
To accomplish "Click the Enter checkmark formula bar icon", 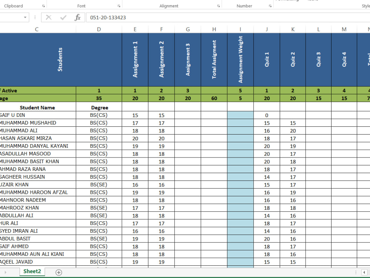I will tap(63, 17).
